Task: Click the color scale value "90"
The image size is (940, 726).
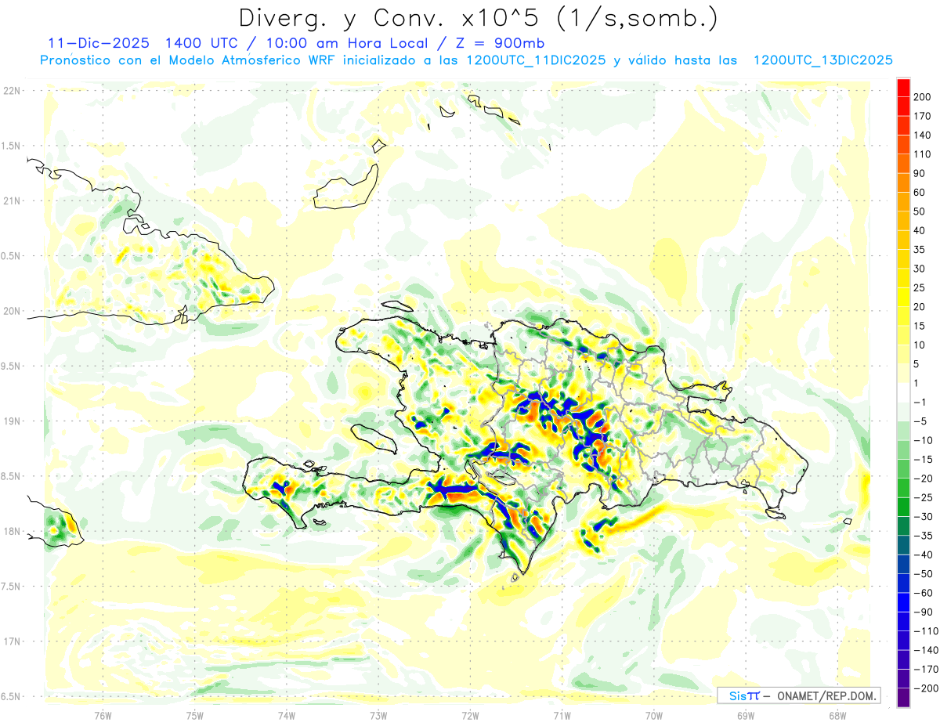Action: [x=920, y=173]
